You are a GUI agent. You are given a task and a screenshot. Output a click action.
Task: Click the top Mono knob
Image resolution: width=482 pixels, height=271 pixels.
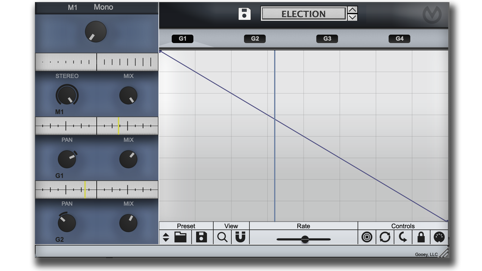pyautogui.click(x=96, y=32)
